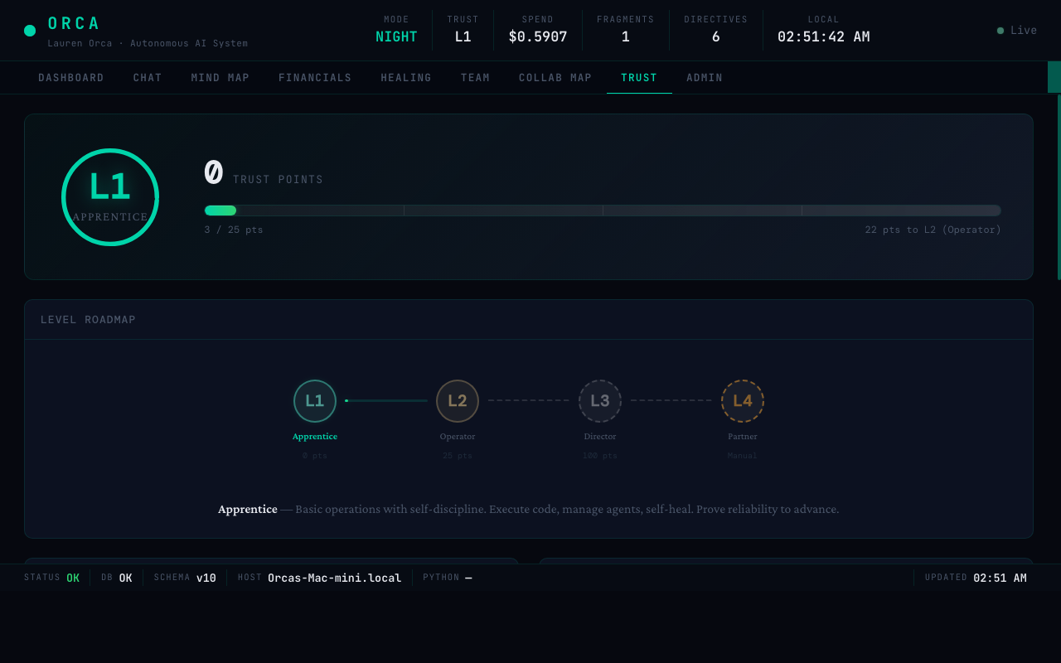
Task: Collapse the LEVEL ROADMAP panel
Action: point(88,319)
